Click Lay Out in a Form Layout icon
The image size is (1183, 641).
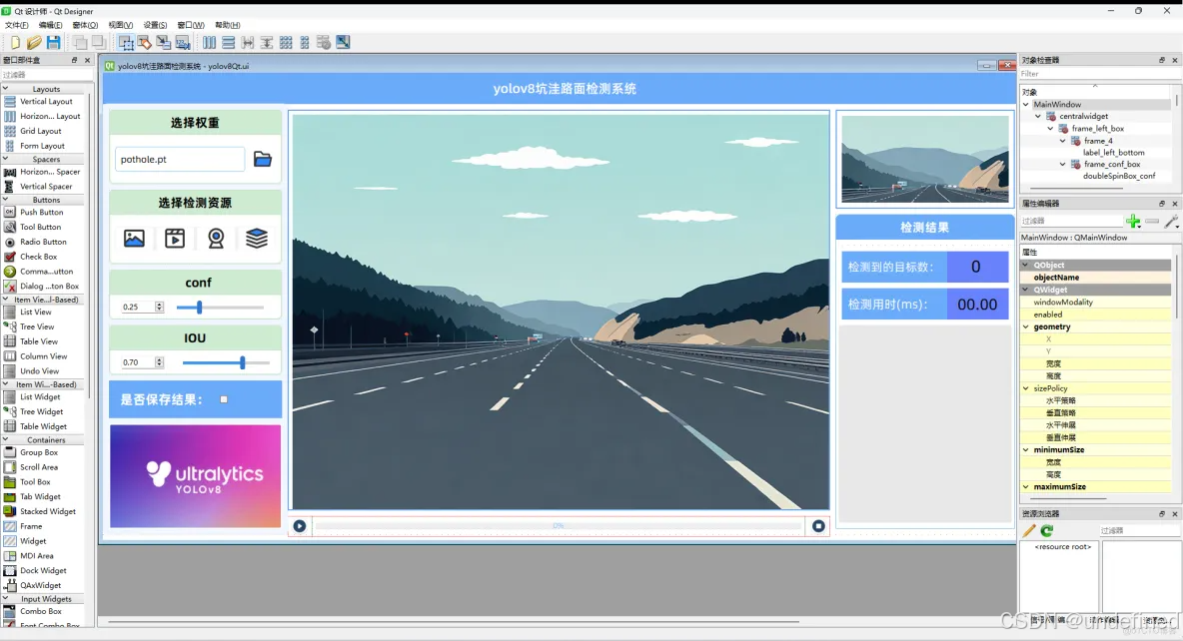(305, 43)
